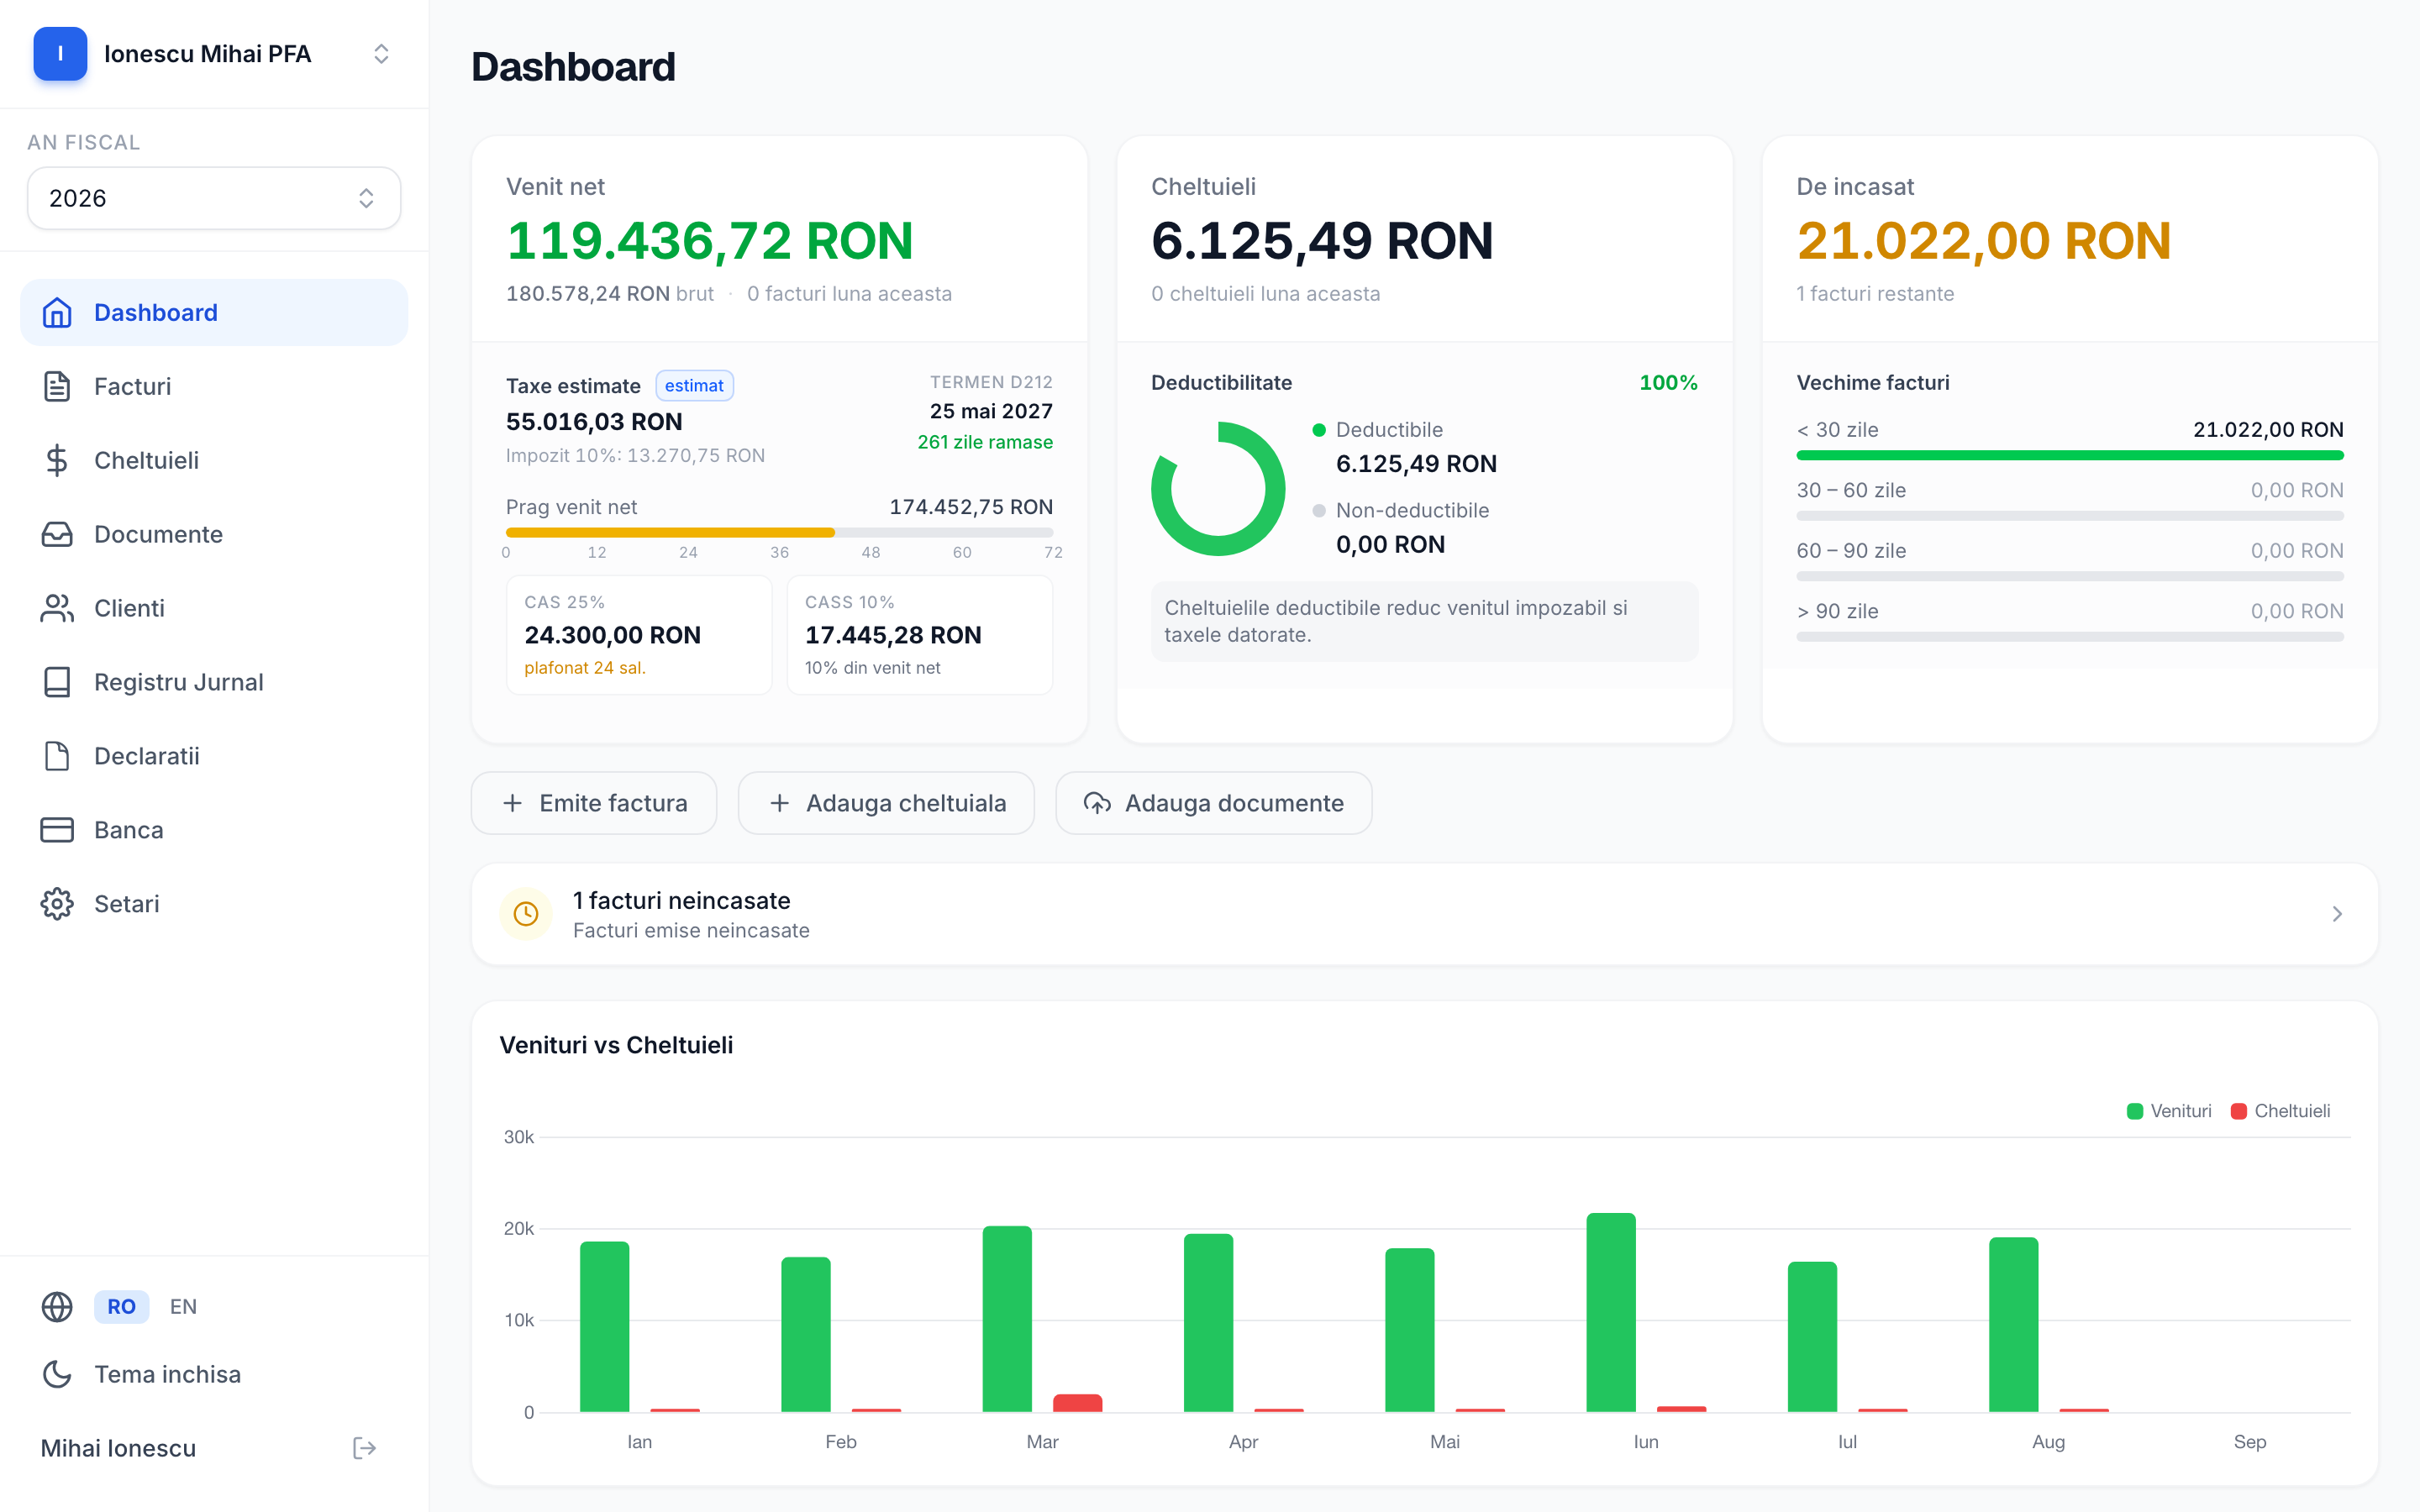Navigate to Declaratii

pyautogui.click(x=214, y=757)
